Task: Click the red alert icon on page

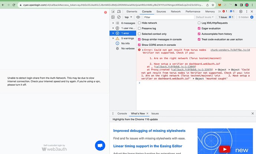Action: point(105,12)
